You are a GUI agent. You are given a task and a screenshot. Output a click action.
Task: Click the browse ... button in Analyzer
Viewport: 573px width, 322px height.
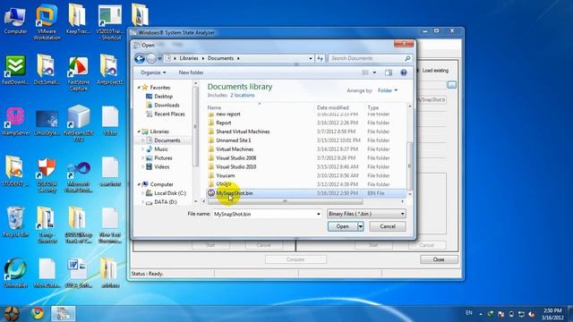pos(452,85)
